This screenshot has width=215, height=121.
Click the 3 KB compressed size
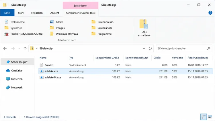(118, 65)
